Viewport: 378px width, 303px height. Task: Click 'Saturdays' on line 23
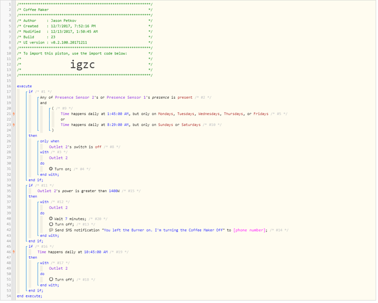pos(191,125)
